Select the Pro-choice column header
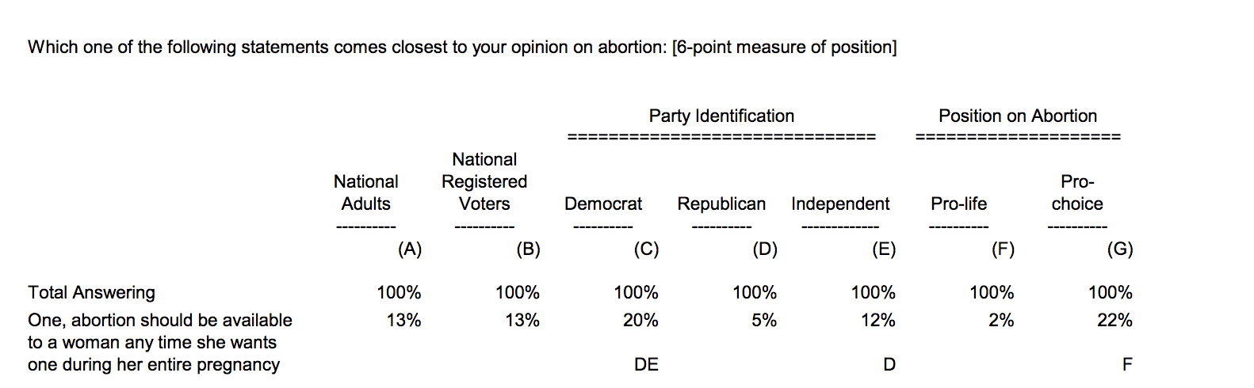 [1077, 192]
